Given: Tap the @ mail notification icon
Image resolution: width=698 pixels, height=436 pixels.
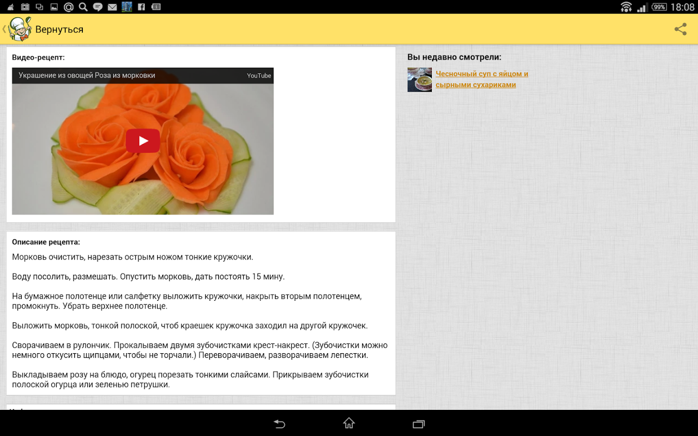Looking at the screenshot, I should tap(69, 7).
